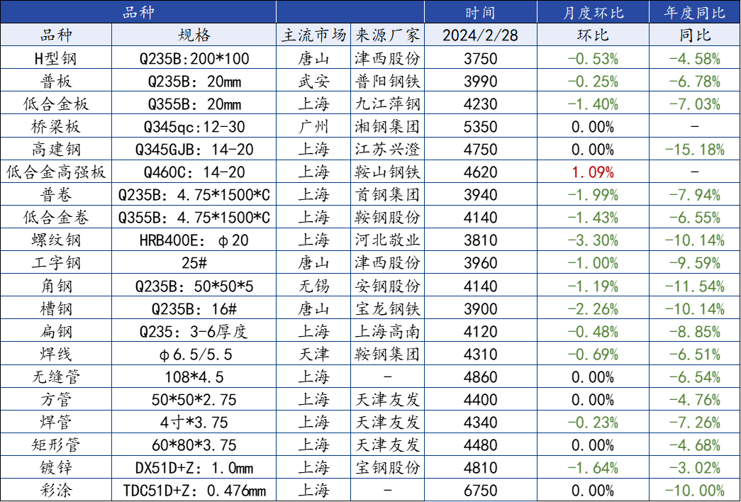Click the 首钢集团 source cell

coord(387,194)
